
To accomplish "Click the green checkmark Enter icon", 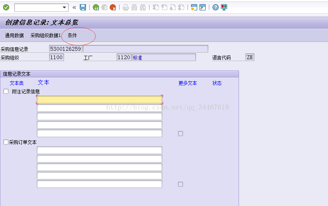I will pos(6,8).
